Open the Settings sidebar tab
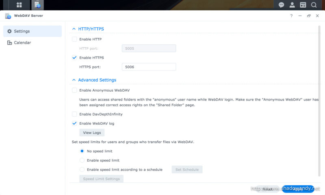 [x=32, y=31]
